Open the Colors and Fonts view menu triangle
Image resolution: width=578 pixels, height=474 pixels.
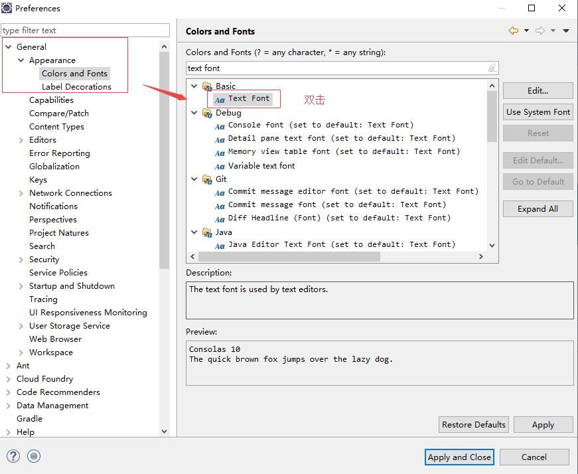click(x=566, y=31)
